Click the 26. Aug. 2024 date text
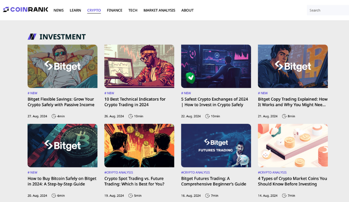This screenshot has width=349, height=202. [x=114, y=116]
